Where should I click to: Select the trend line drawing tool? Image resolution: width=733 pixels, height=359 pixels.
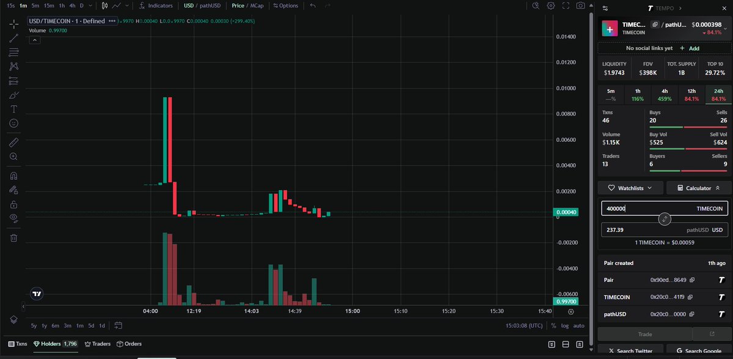click(x=13, y=38)
